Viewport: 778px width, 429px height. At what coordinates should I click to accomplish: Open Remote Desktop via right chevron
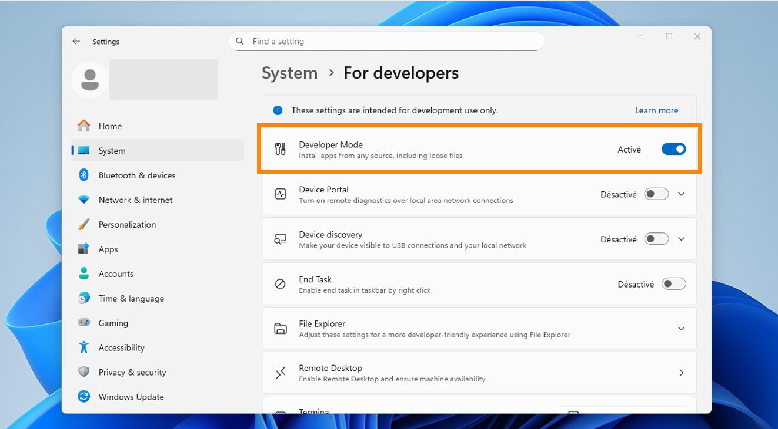click(682, 373)
